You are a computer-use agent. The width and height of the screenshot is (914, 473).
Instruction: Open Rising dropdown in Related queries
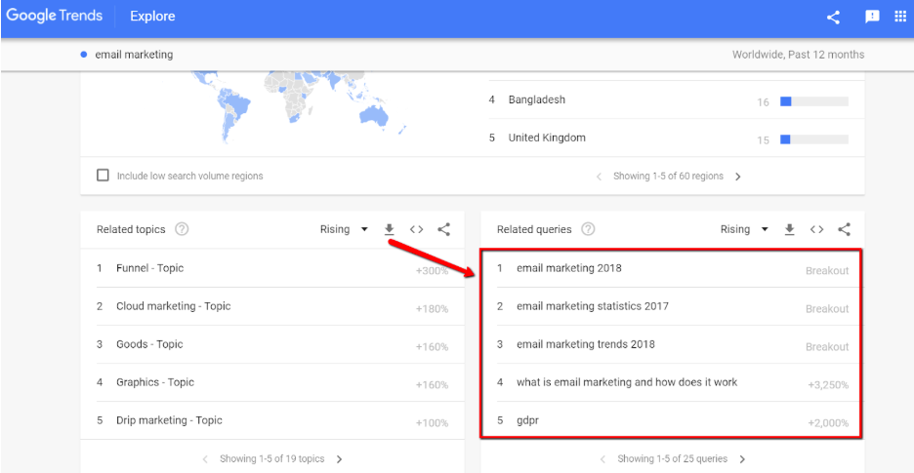(x=744, y=229)
